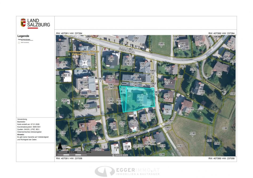Click the Privatsammlung Vötters Fahrzeugmuseum label
Screen dimensions: 253x178
(83, 52)
